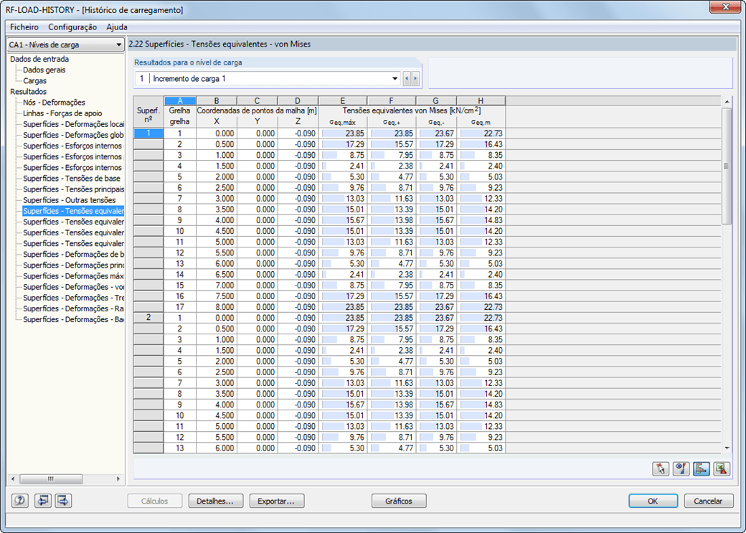
Task: Click the table scrollbar up arrow
Action: (x=727, y=101)
